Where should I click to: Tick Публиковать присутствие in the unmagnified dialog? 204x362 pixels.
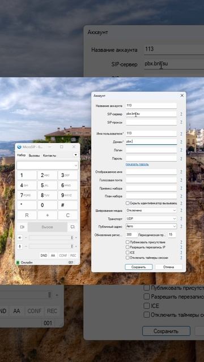click(127, 242)
